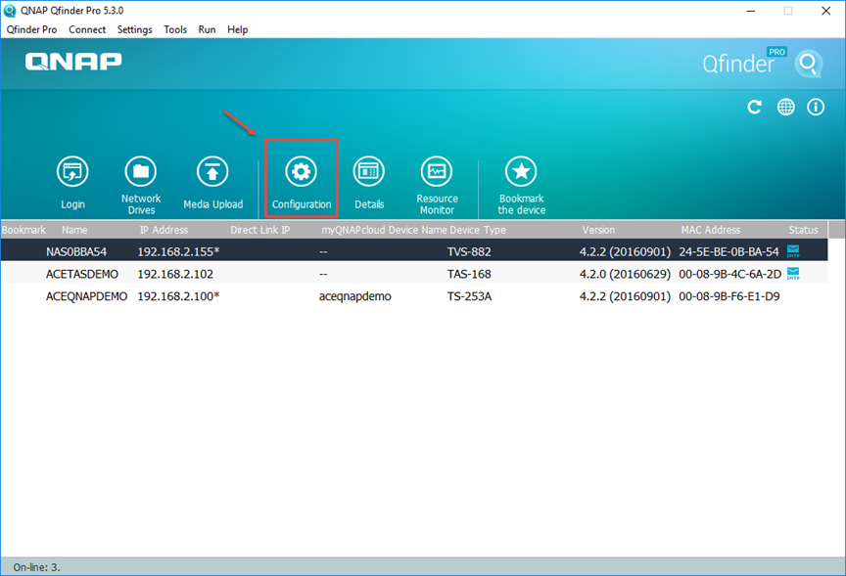
Task: Open the Tools menu
Action: [x=175, y=29]
